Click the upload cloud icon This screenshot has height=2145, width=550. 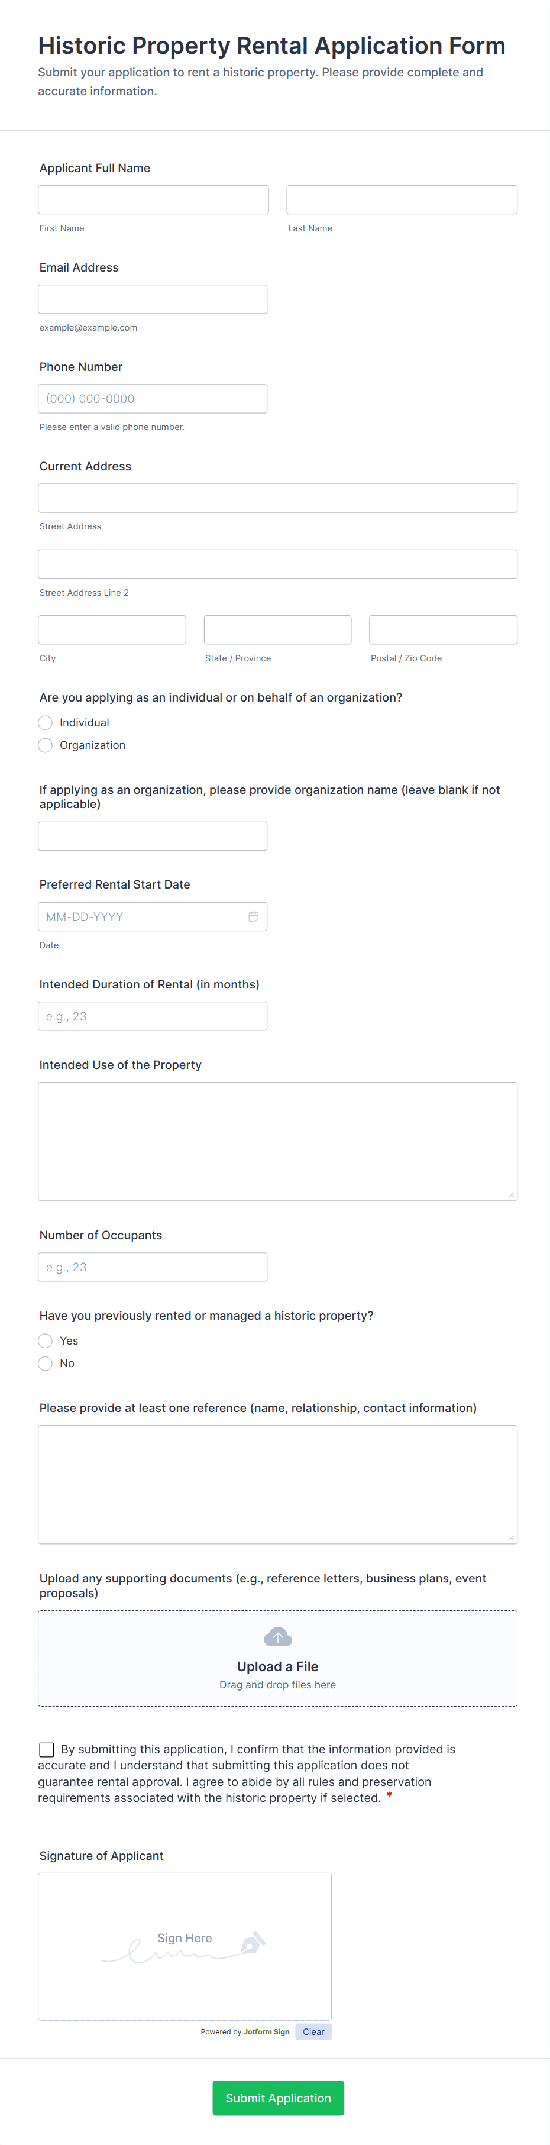tap(277, 1636)
